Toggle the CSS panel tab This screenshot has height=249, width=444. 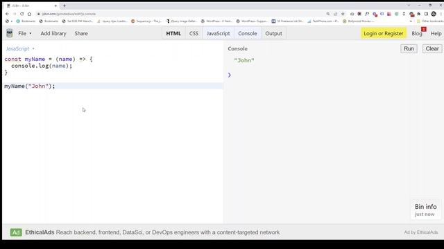194,33
